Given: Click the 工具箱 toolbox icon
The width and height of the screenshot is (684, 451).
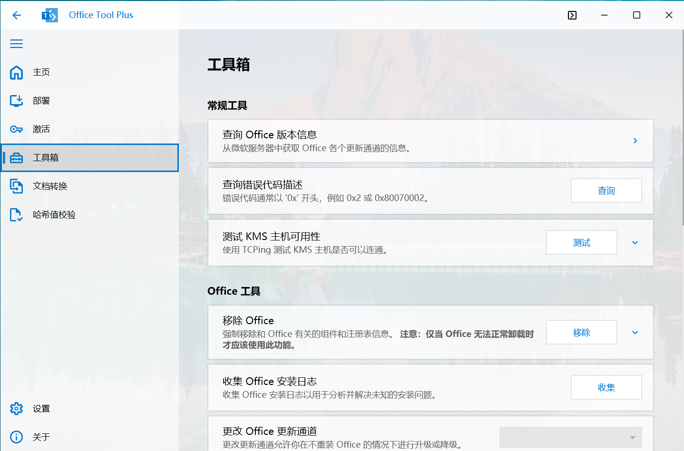Looking at the screenshot, I should point(17,158).
